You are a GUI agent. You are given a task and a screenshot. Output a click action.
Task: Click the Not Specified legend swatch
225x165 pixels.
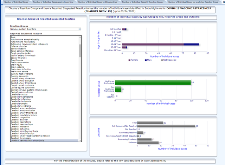click(162, 60)
